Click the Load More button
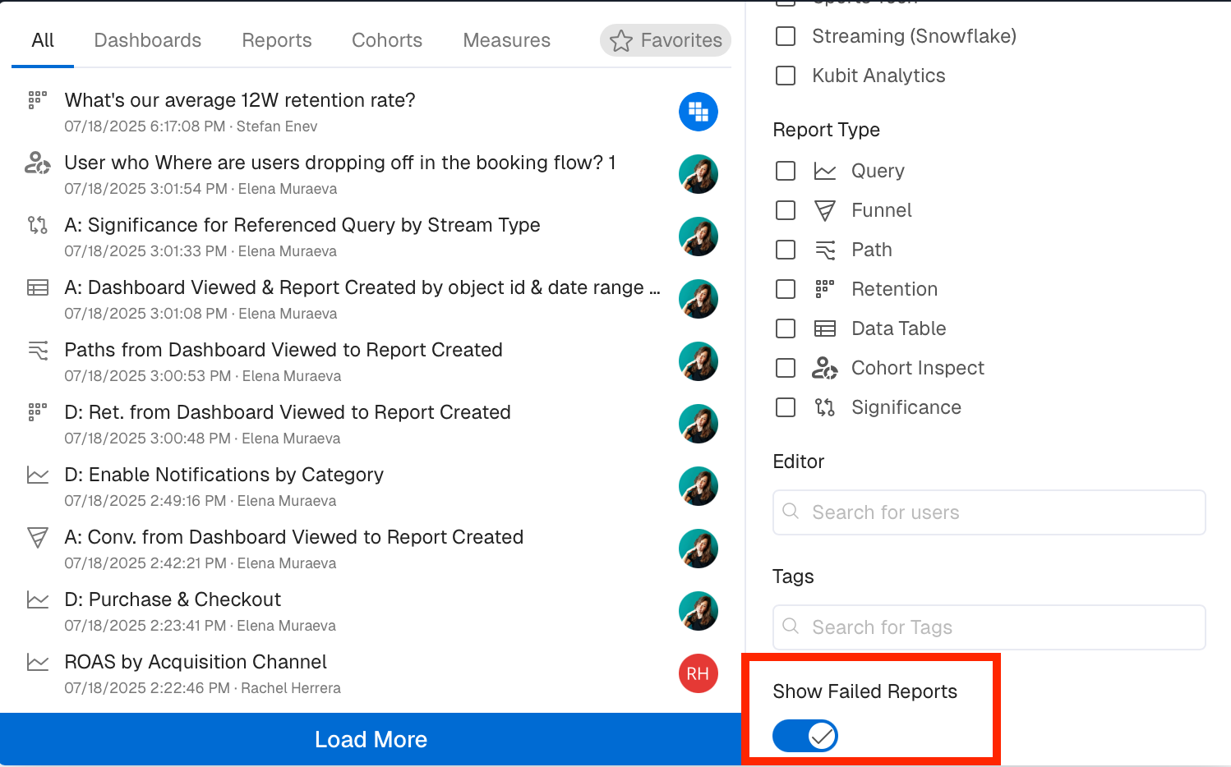1231x767 pixels. click(x=371, y=739)
